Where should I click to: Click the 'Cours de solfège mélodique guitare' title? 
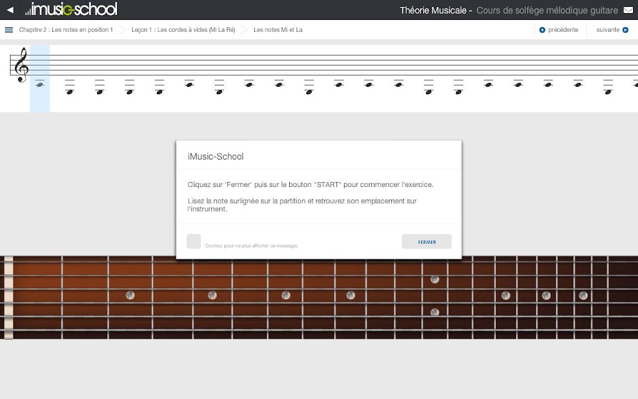point(547,10)
